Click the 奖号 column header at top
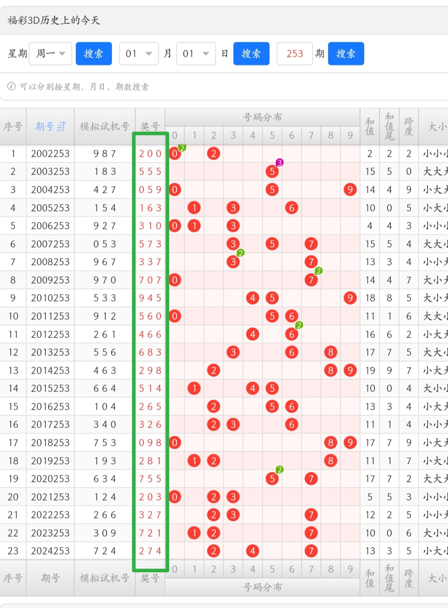Viewport: 448px width, 608px height. [150, 126]
